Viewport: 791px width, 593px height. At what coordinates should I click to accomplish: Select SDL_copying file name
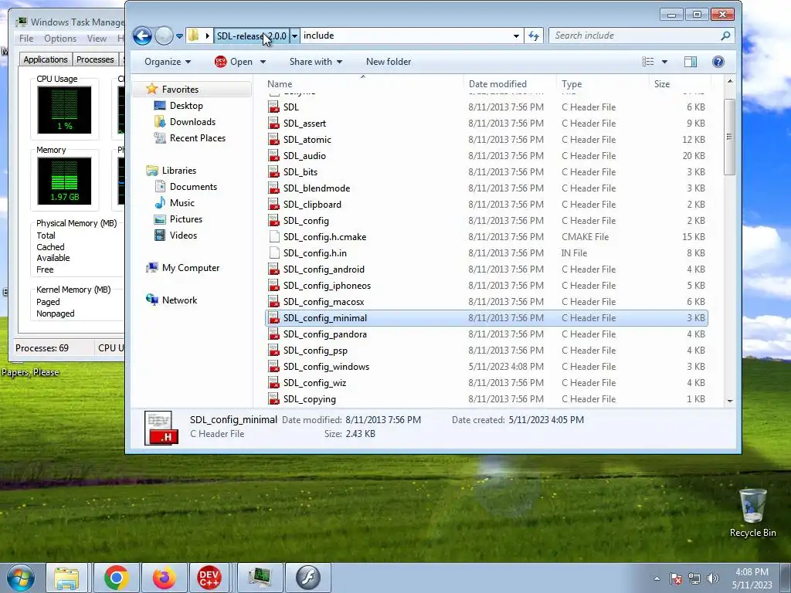click(x=309, y=399)
